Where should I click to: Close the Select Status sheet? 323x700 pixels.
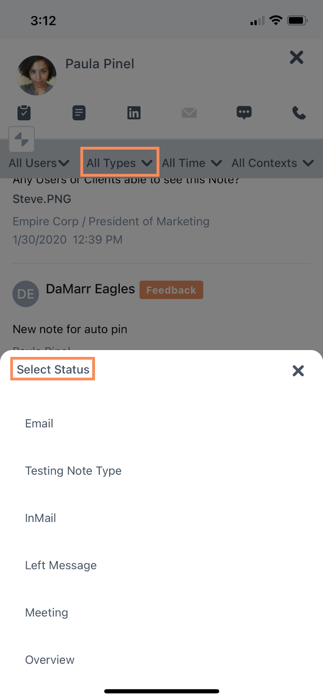(298, 371)
